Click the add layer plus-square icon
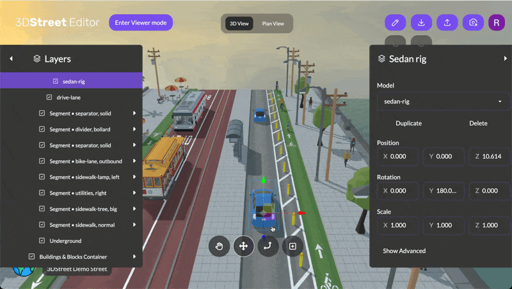The width and height of the screenshot is (512, 289). [292, 246]
